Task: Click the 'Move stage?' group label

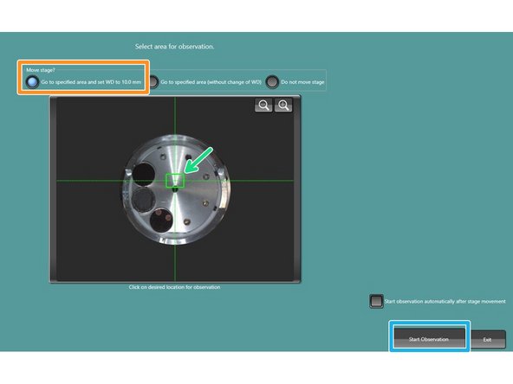Action: click(x=41, y=70)
